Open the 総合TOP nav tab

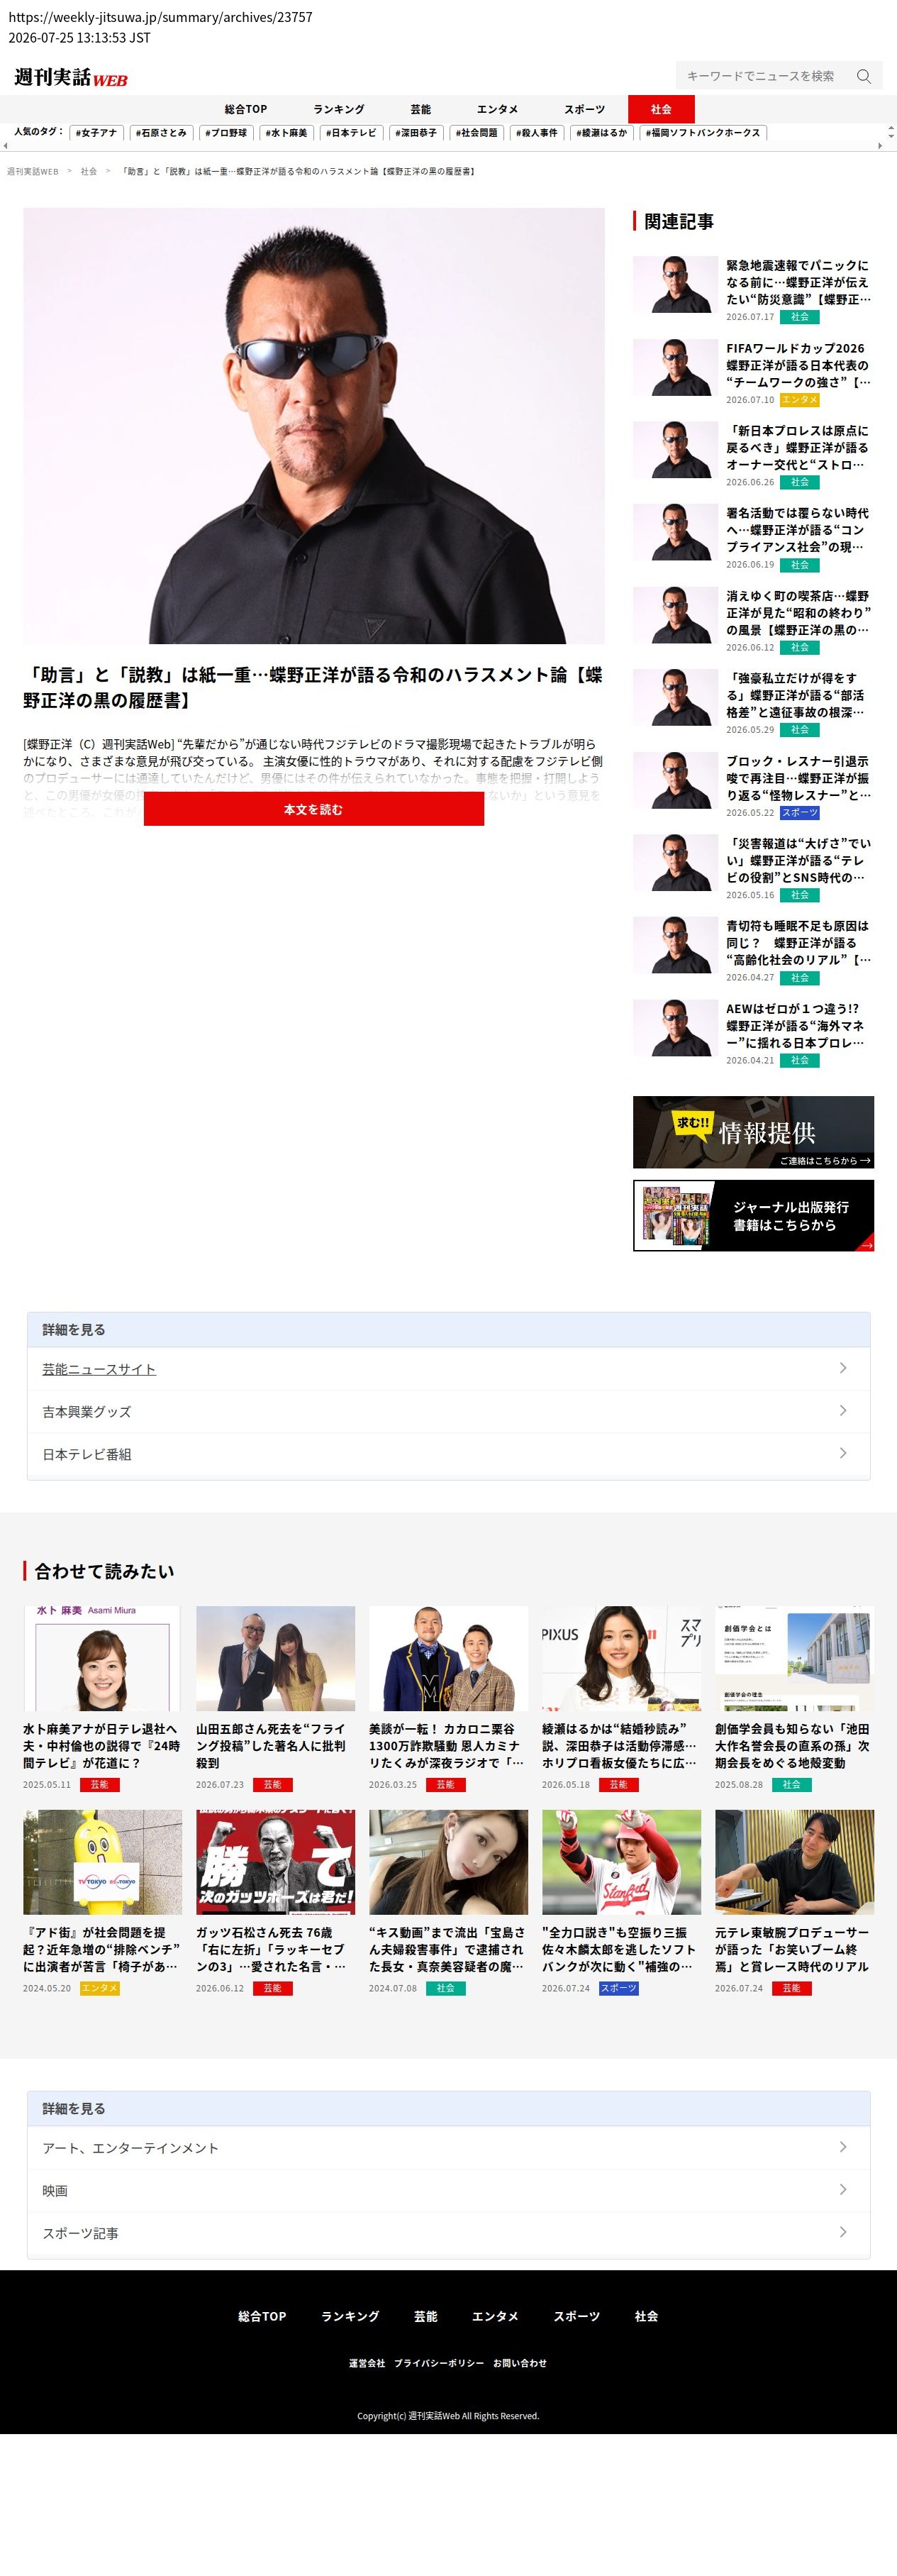pos(245,109)
